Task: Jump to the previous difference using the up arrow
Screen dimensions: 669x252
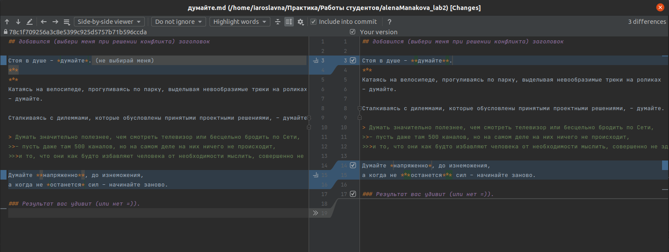Action: (7, 21)
